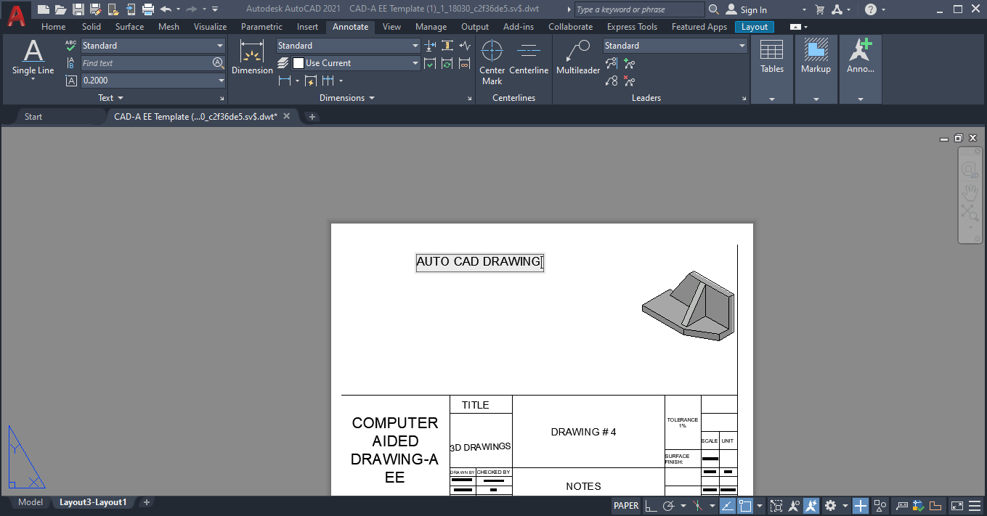Toggle PAPER space in the status bar
This screenshot has height=516, width=987.
(626, 505)
